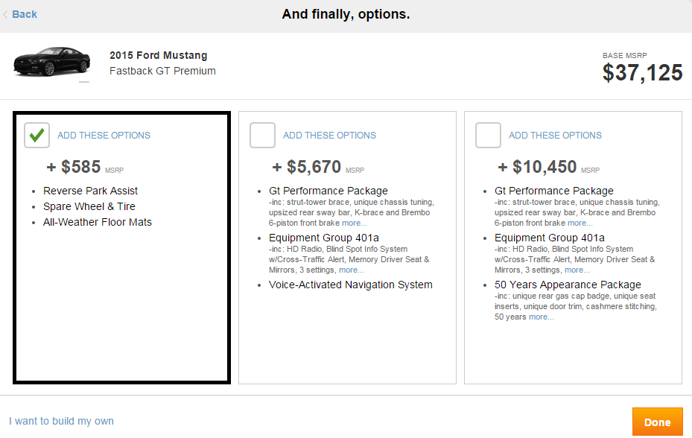Viewport: 692px width, 438px height.
Task: Click the black Mustang car thumbnail
Action: (x=51, y=63)
